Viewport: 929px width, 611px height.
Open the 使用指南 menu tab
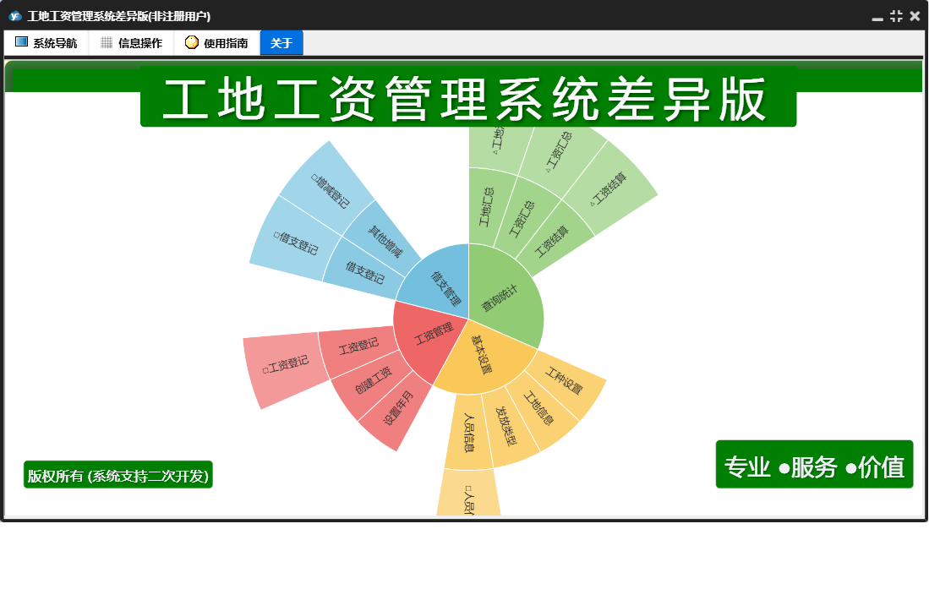pos(216,42)
